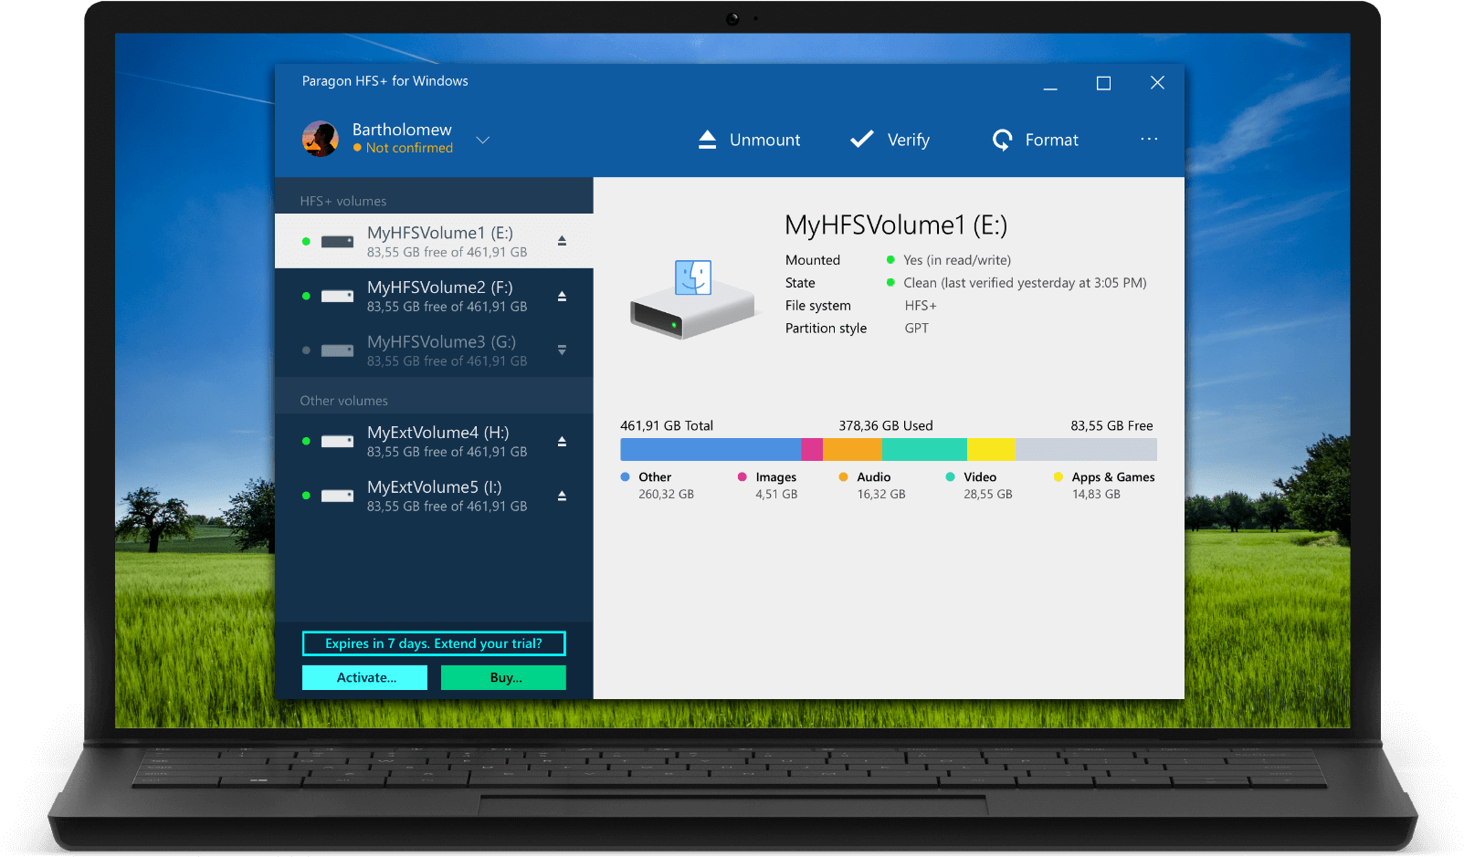Click the pink Images legend dot

tap(743, 476)
